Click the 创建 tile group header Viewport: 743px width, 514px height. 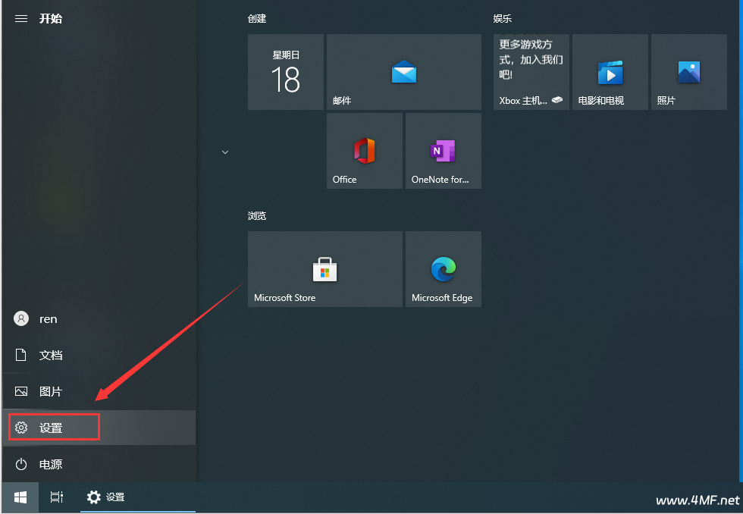257,19
